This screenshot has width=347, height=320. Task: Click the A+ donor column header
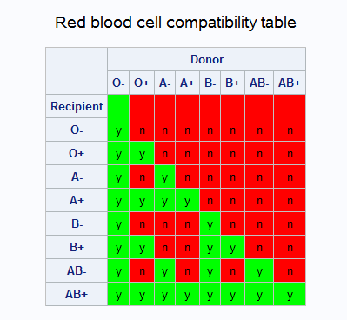click(187, 83)
